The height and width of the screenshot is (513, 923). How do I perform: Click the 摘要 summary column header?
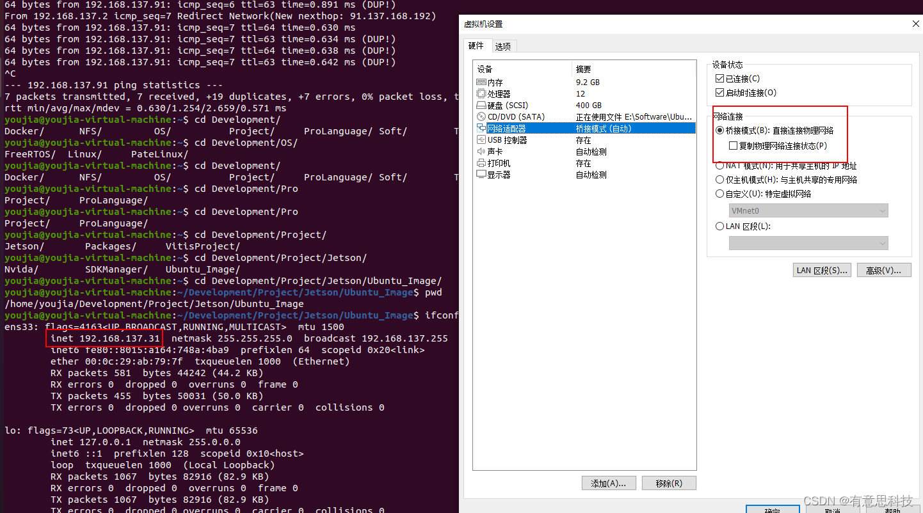click(x=633, y=69)
